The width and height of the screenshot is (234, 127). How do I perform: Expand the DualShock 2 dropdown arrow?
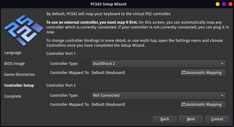(222, 64)
